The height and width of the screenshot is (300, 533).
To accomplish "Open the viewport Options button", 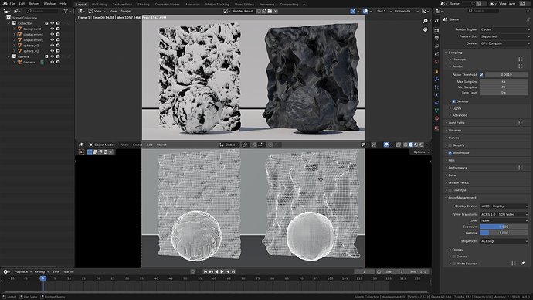I will coord(421,152).
